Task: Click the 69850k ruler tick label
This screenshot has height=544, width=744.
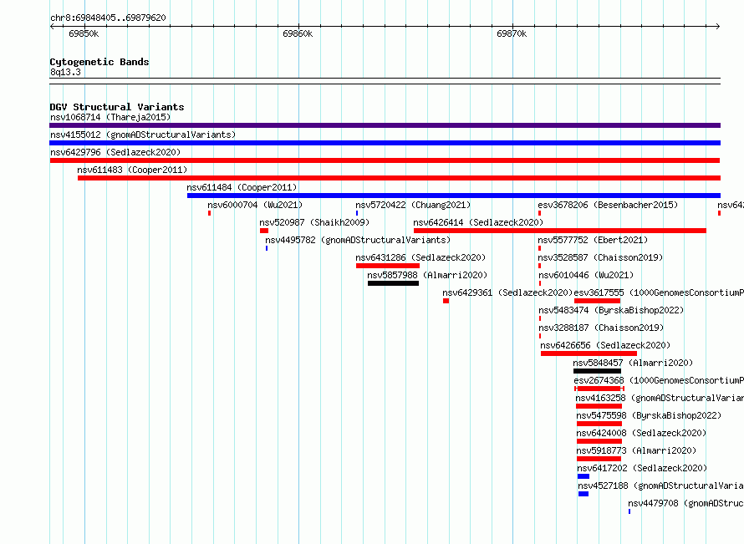Action: click(84, 33)
